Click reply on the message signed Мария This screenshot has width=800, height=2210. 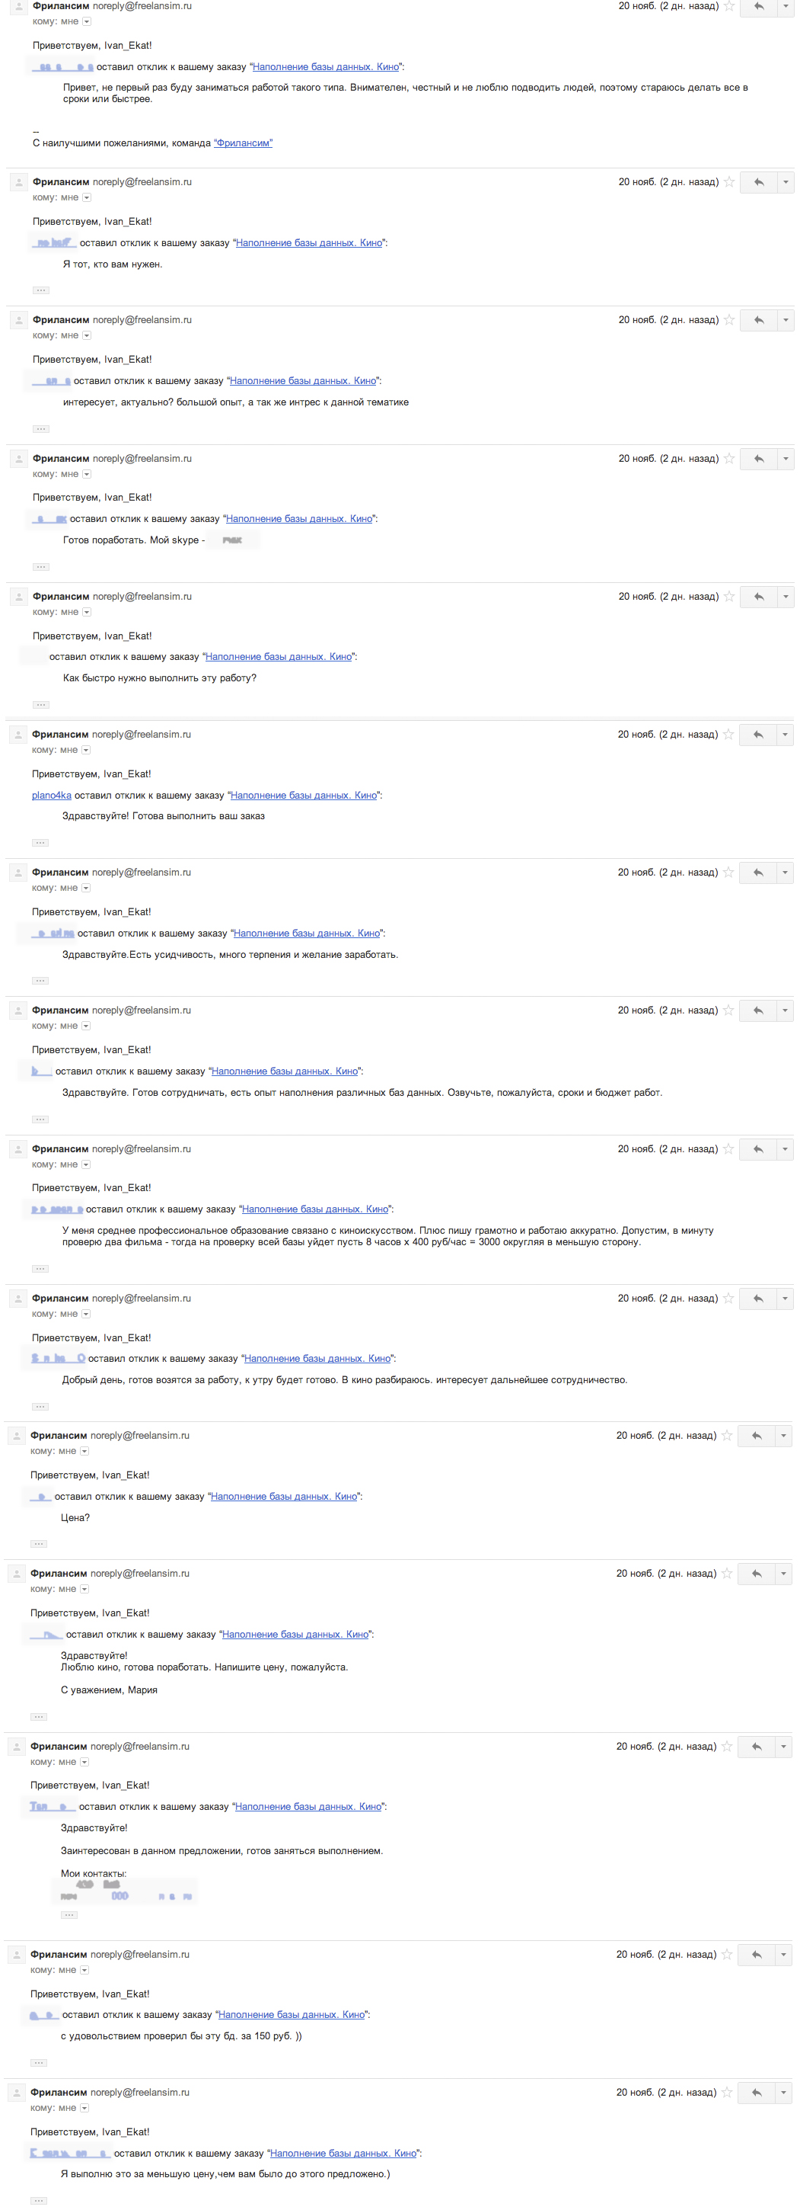tap(755, 1574)
